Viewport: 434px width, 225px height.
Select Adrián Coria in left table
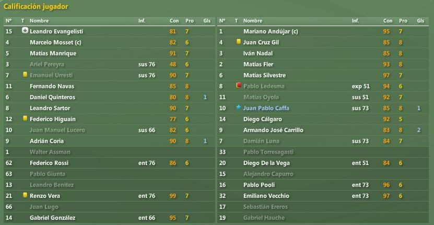109,141
